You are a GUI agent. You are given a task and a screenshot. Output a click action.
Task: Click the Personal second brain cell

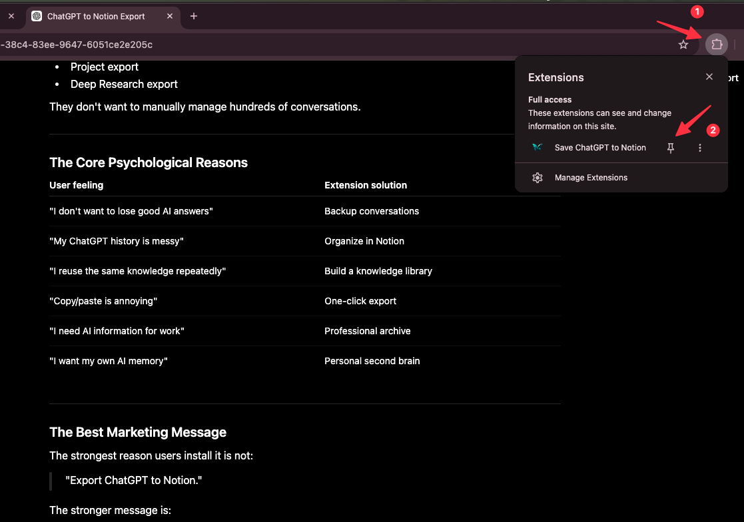[372, 362]
